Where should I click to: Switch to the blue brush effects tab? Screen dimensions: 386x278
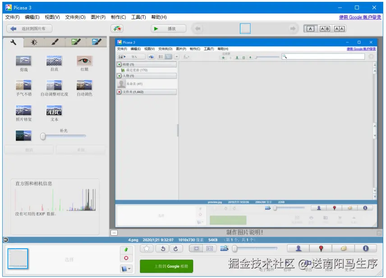(96, 42)
